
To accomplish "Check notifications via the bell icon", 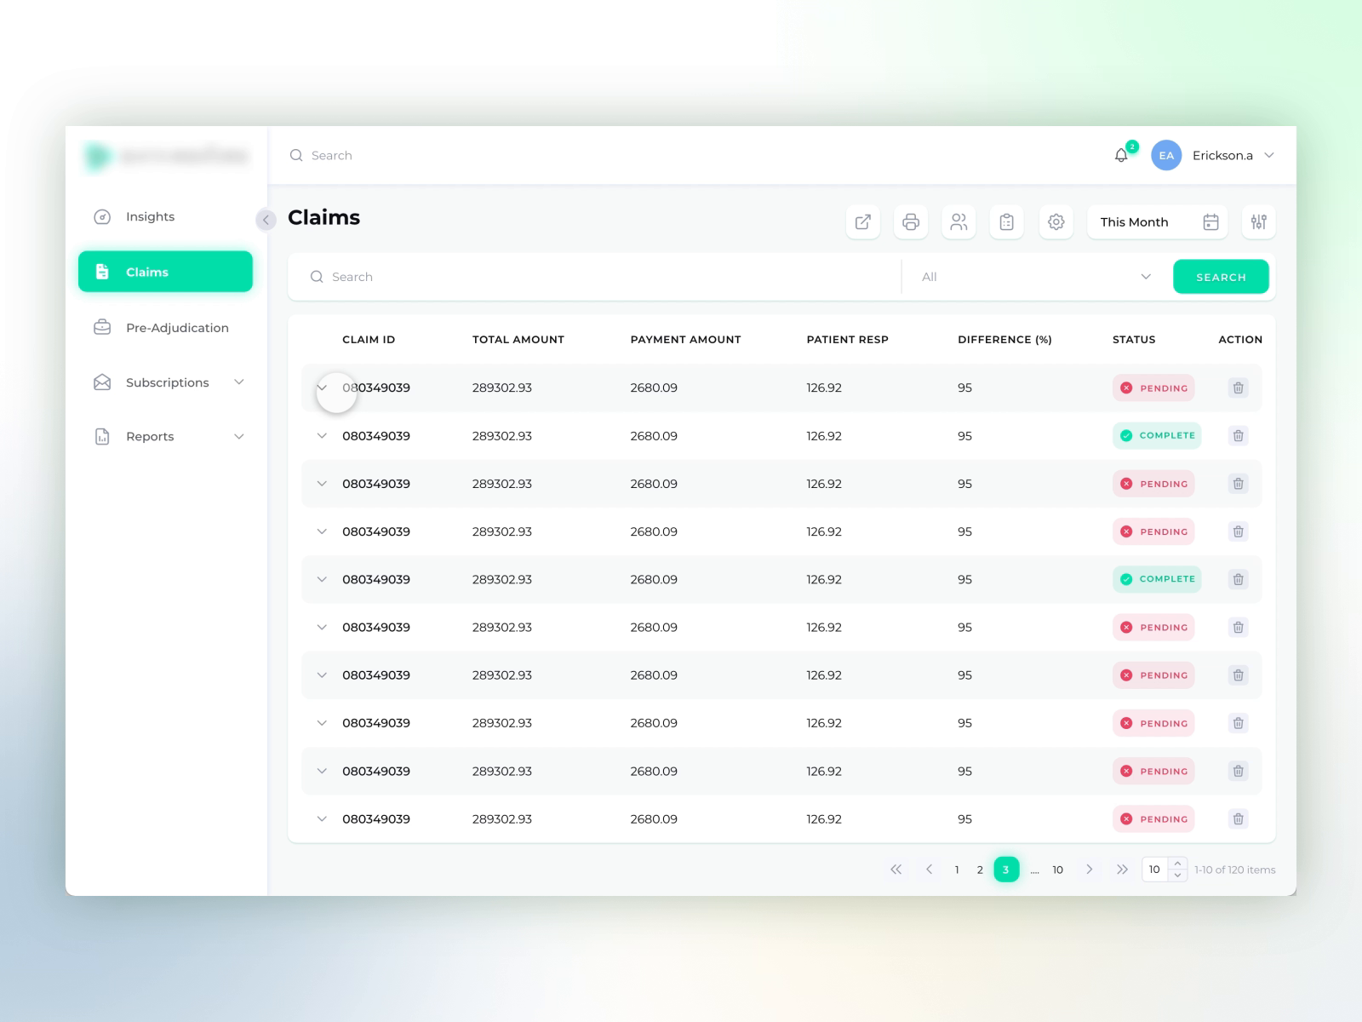I will click(1120, 155).
